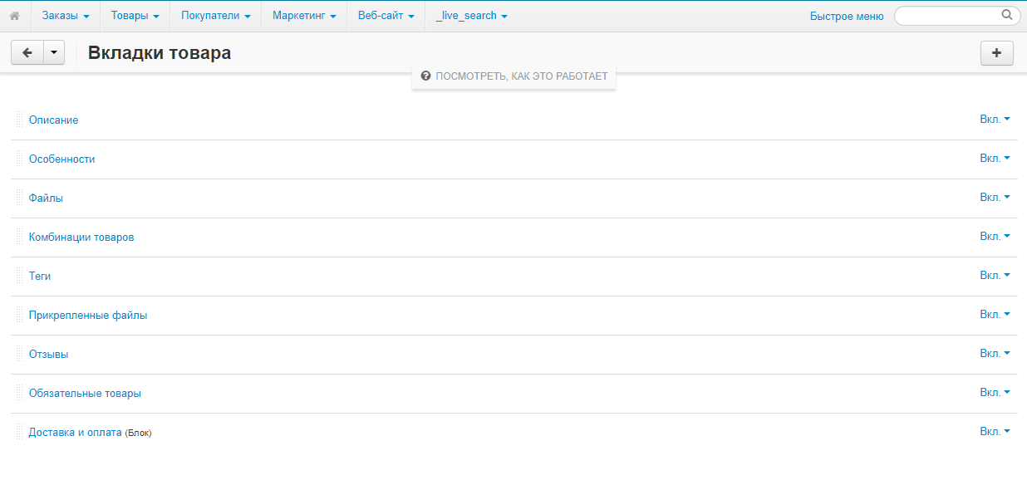Click the home icon in the top bar

coord(14,16)
